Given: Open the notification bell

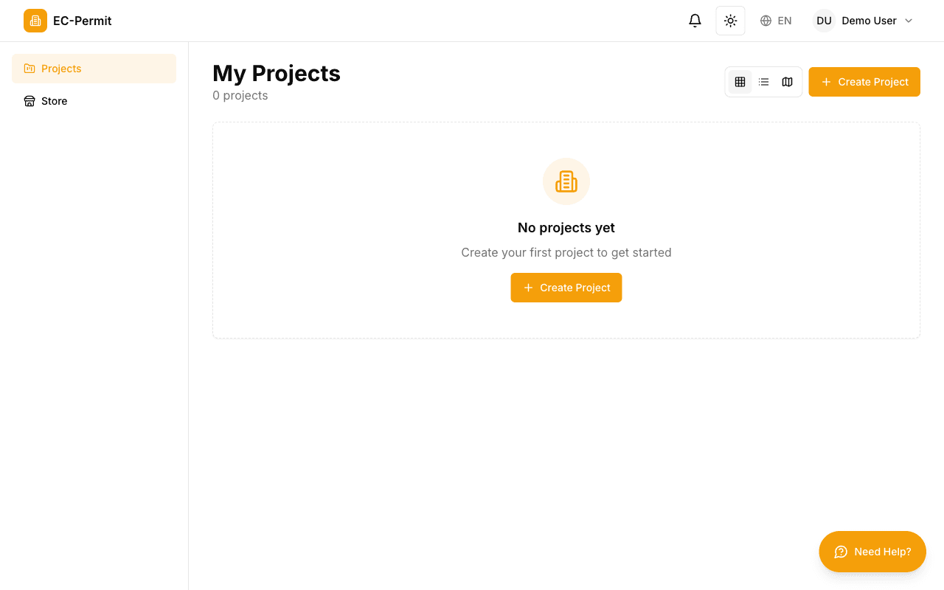Looking at the screenshot, I should [x=694, y=21].
